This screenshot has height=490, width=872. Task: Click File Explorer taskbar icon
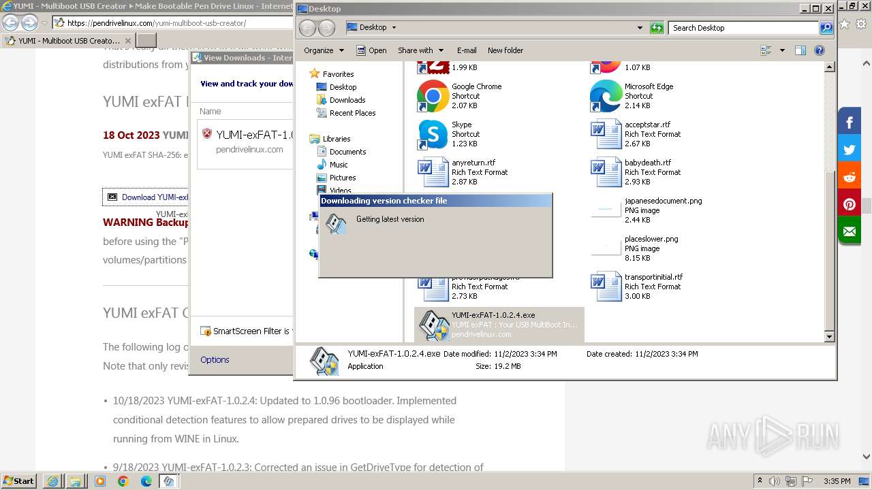pos(76,481)
